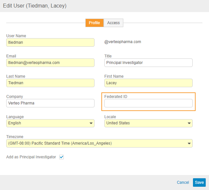Uncheck the Add as Principal Investigator checkbox
This screenshot has height=190, width=209.
[61, 157]
